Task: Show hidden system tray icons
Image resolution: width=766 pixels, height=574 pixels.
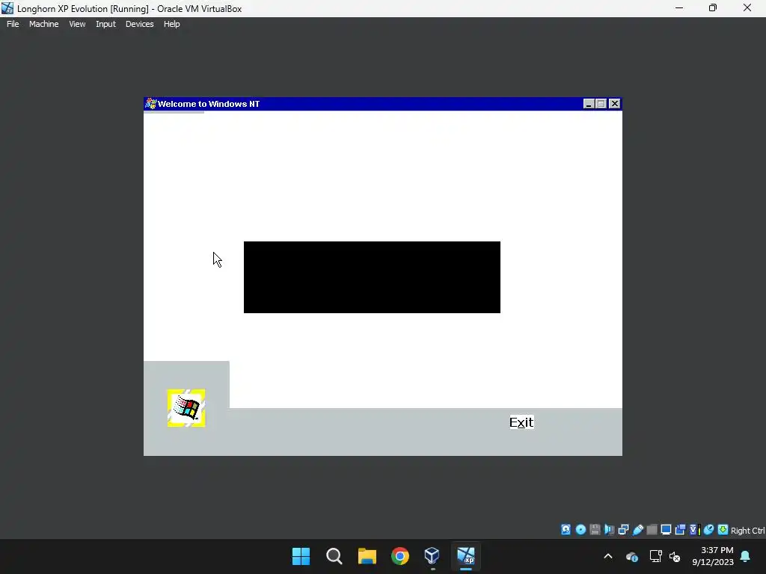Action: (x=608, y=556)
